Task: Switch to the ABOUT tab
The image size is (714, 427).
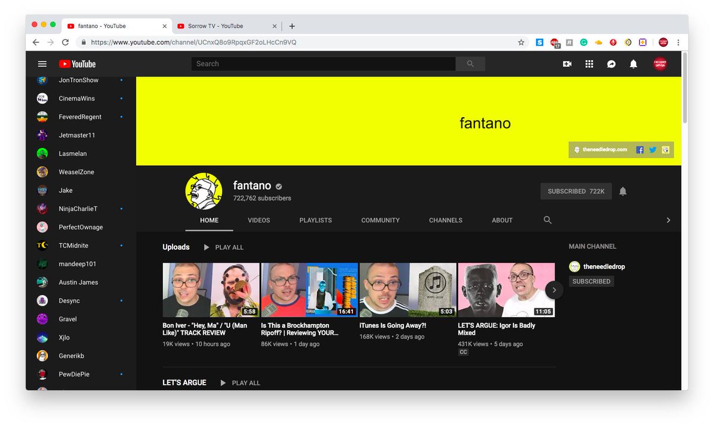Action: (x=502, y=220)
